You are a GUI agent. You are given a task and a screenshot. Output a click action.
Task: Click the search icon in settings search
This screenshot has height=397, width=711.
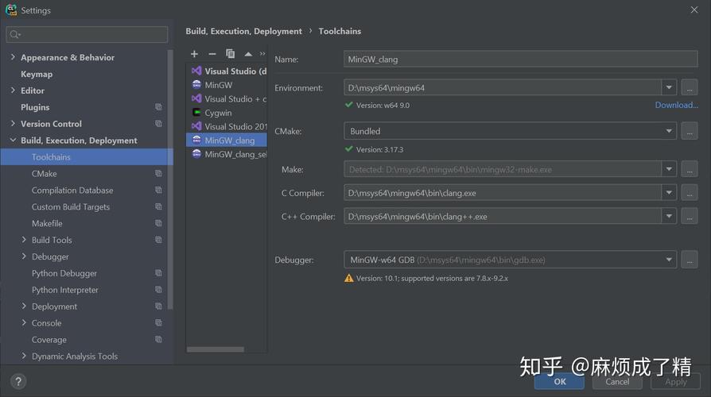(x=14, y=34)
